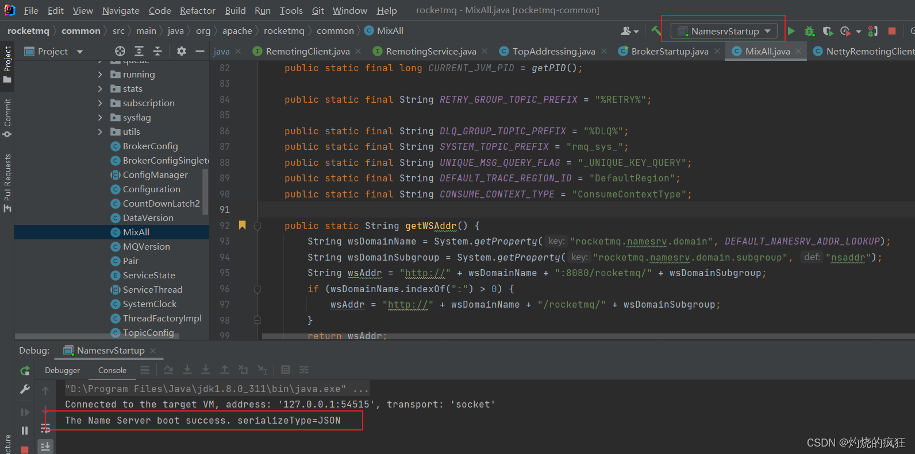Screen dimensions: 915x454
Task: Click the Project tree vertical scrollbar
Action: (x=205, y=192)
